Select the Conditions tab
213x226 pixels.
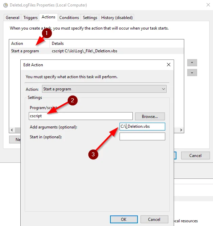pos(69,18)
